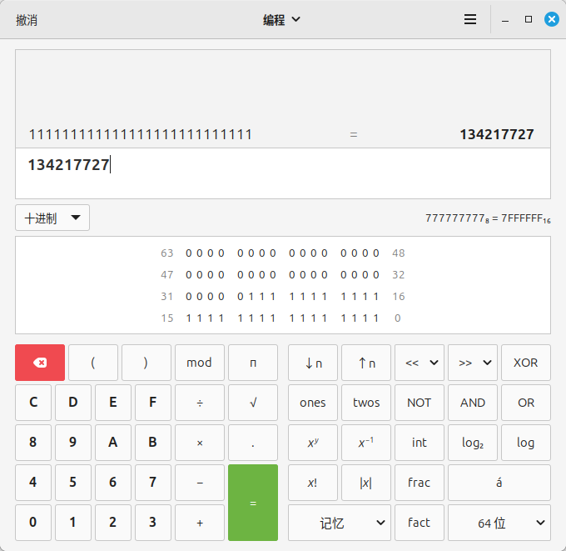Click the digit 7 key
The height and width of the screenshot is (551, 566).
click(x=153, y=483)
